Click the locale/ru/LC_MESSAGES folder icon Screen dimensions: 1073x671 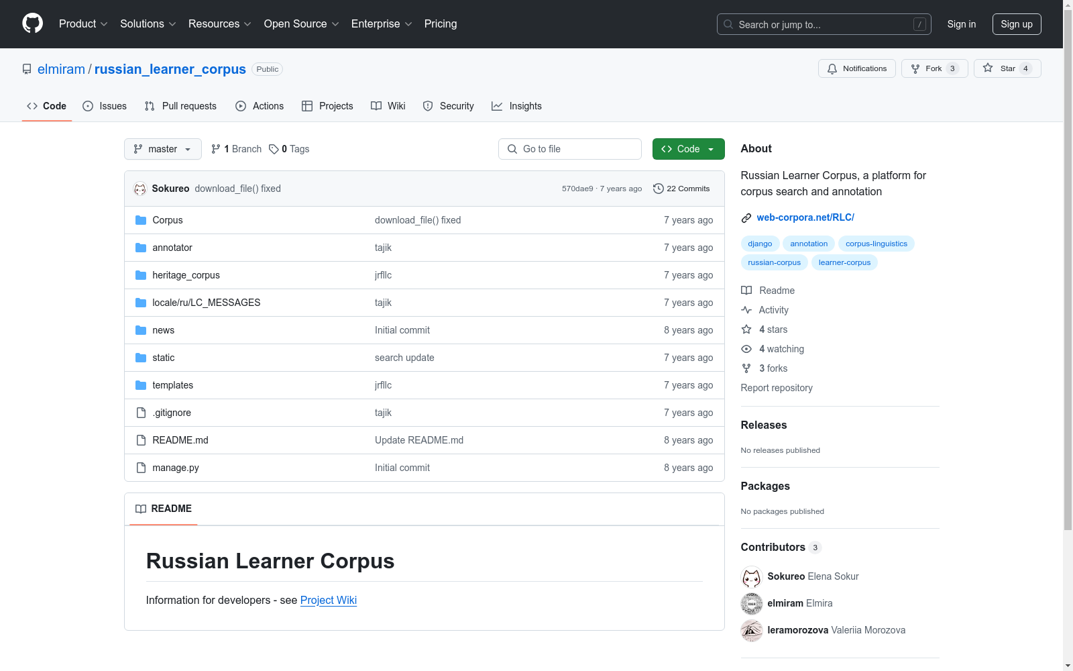pos(141,303)
